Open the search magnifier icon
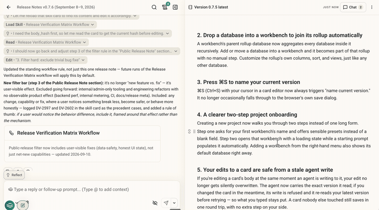 pos(154,7)
